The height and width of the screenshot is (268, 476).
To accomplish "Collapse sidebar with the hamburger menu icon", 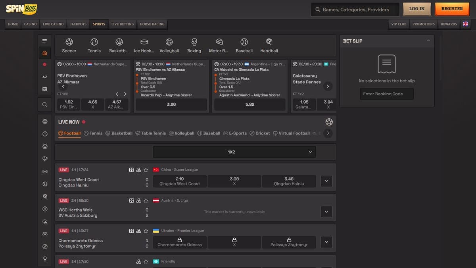I will (x=44, y=41).
